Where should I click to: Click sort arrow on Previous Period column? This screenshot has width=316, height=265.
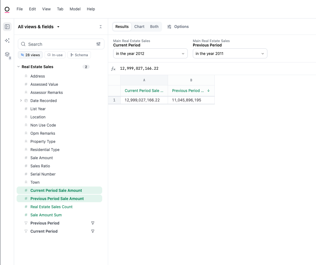(208, 91)
